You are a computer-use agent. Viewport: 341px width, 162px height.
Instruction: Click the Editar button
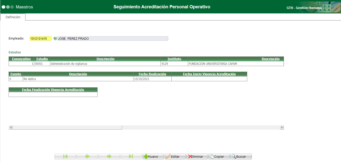click(175, 156)
